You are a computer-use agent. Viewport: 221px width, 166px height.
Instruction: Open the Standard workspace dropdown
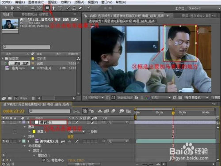[204, 8]
